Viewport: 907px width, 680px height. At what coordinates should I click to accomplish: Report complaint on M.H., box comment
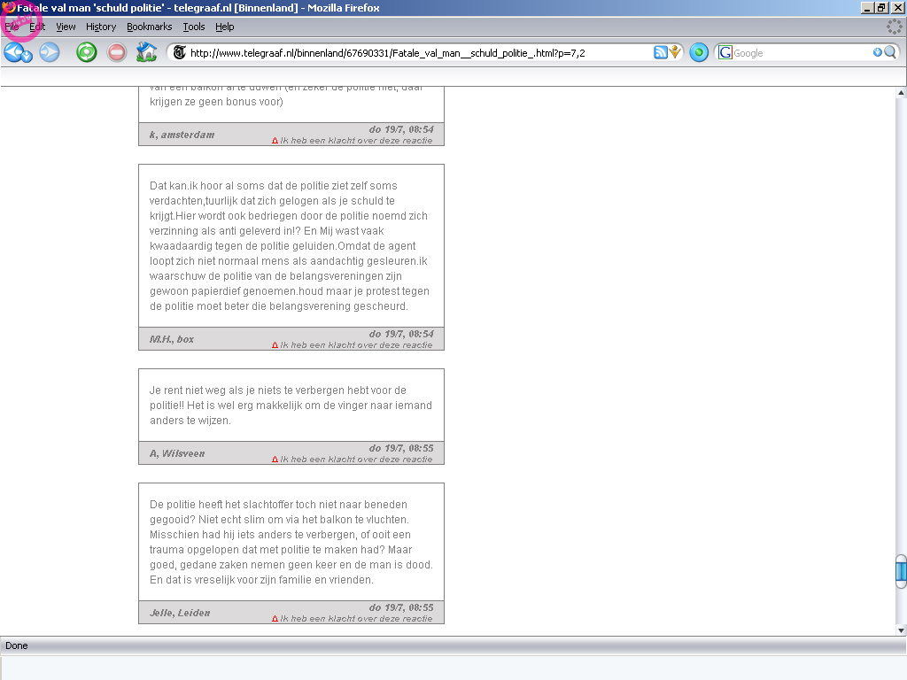tap(355, 345)
